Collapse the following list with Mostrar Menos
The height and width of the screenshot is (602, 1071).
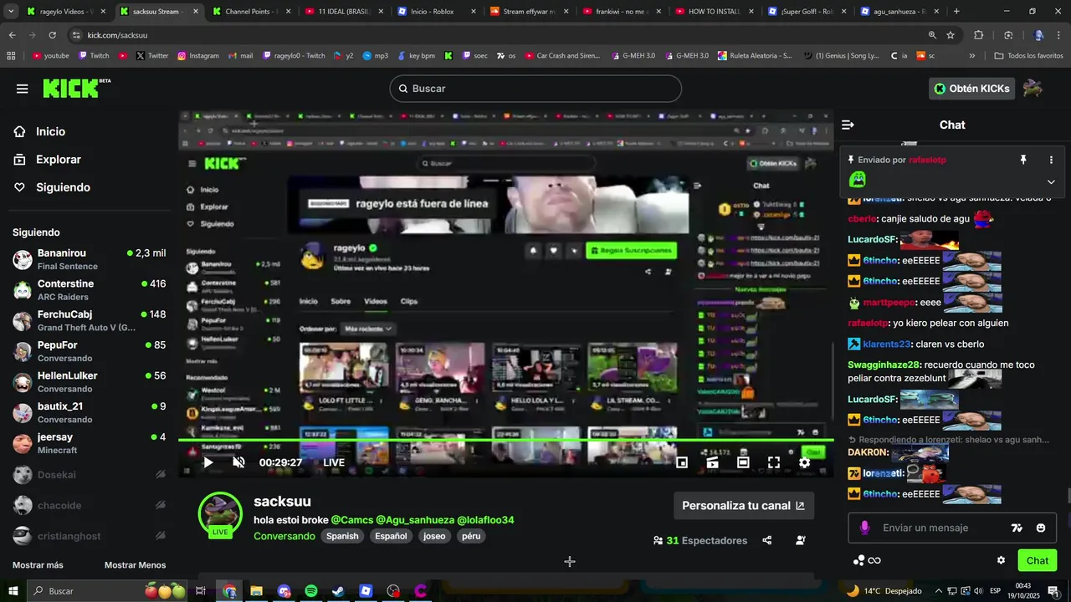pos(135,565)
